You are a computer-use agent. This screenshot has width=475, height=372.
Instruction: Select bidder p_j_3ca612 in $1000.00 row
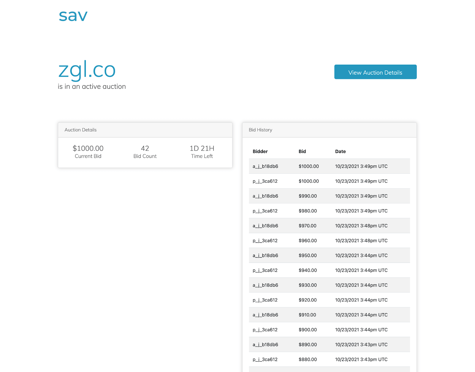[x=265, y=181]
